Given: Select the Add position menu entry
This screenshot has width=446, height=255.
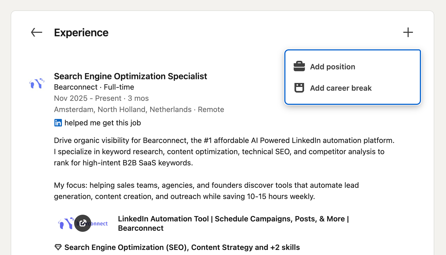Looking at the screenshot, I should 332,67.
